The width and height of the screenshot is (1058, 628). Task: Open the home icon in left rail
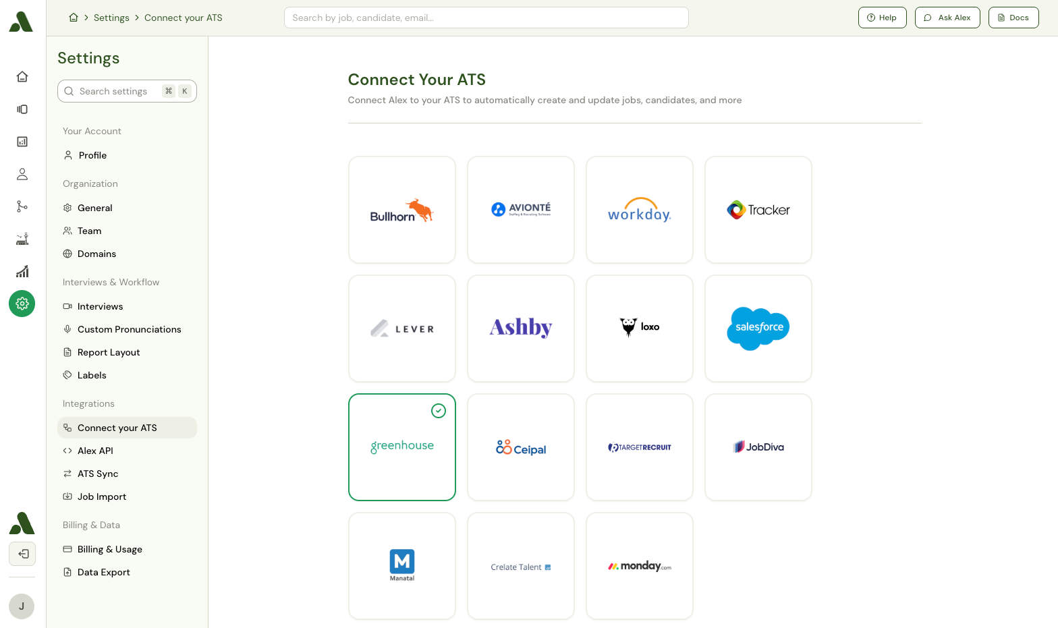[22, 77]
